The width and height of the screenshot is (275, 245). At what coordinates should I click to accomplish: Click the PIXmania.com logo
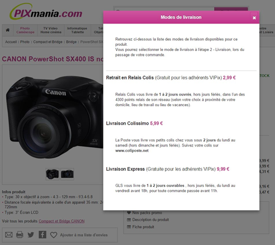coord(46,12)
